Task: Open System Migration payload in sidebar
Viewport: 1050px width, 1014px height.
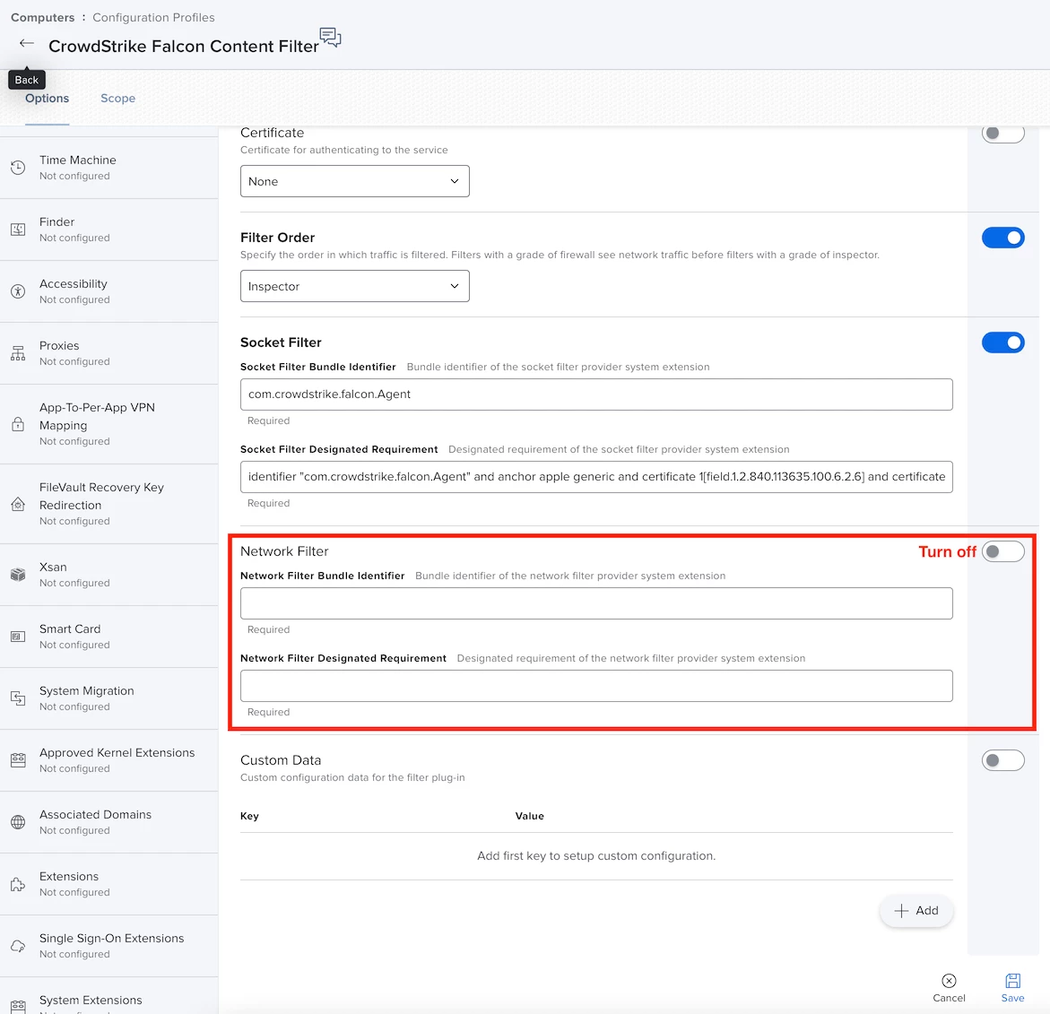Action: (109, 698)
